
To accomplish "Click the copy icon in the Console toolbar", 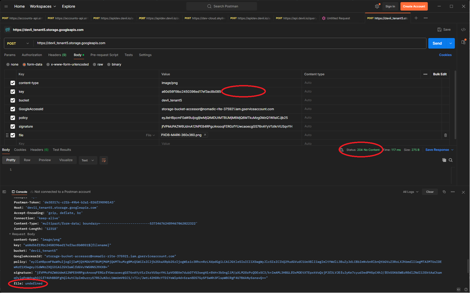I will (444, 192).
